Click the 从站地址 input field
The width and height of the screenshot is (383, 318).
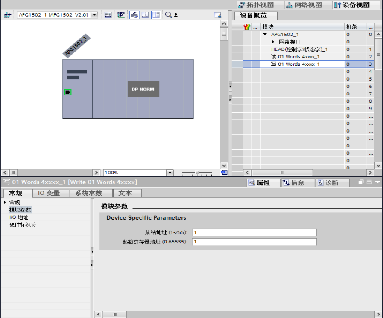click(254, 232)
